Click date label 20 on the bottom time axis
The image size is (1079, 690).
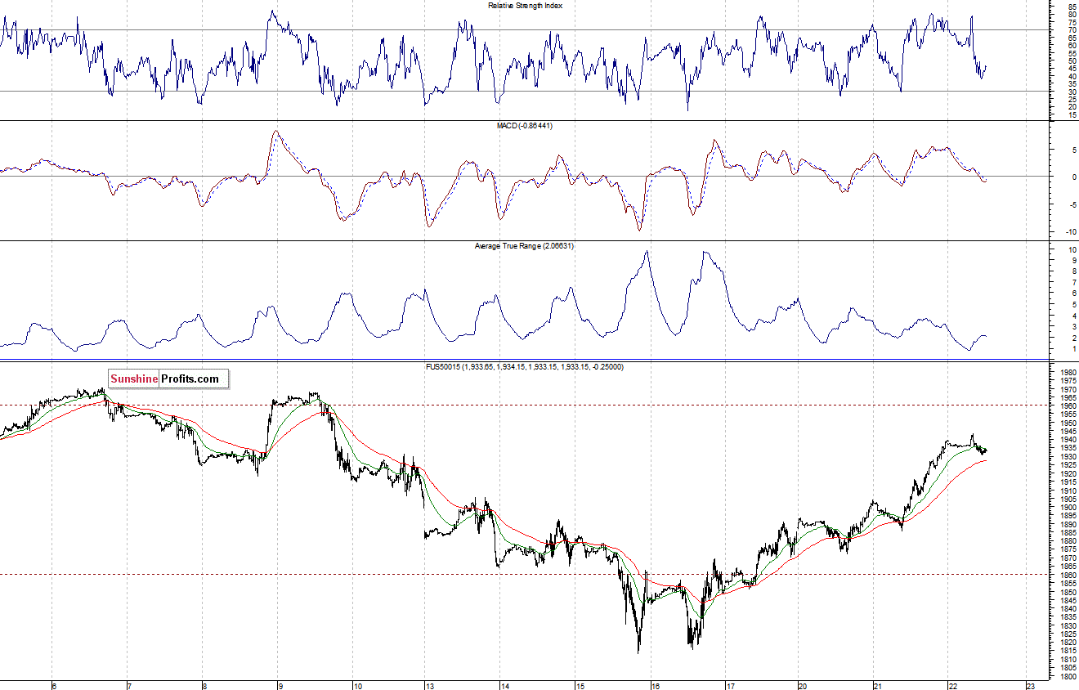[803, 686]
